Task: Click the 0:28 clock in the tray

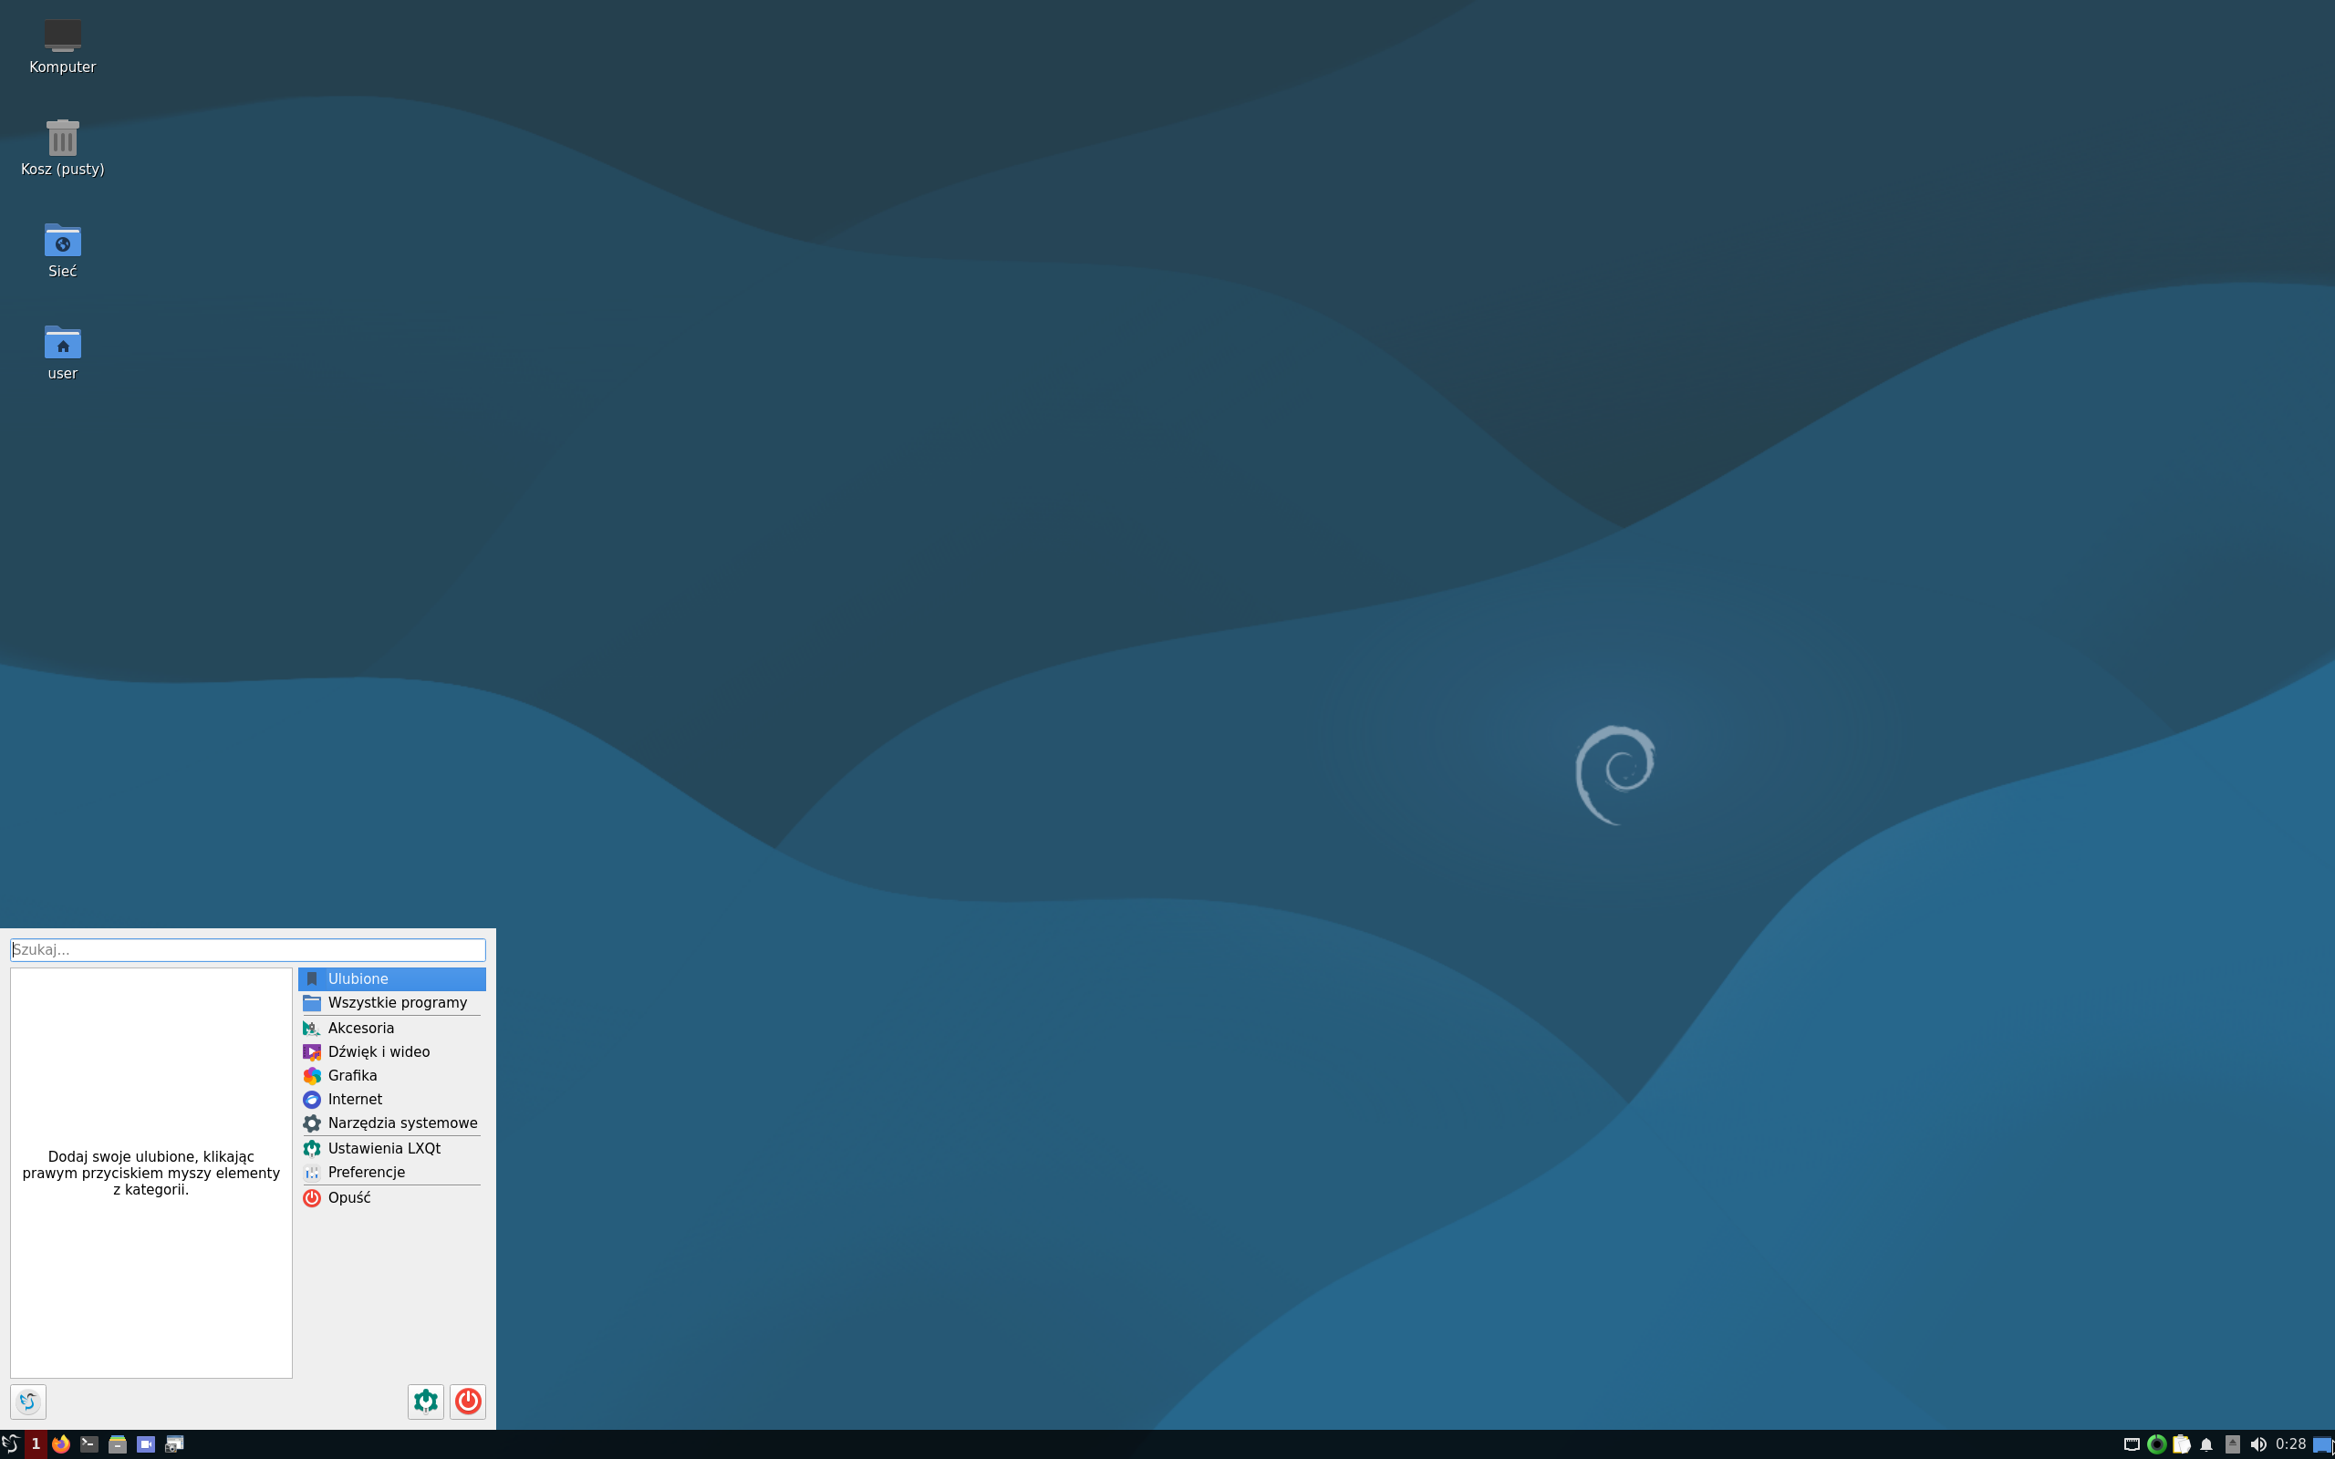Action: click(x=2290, y=1443)
